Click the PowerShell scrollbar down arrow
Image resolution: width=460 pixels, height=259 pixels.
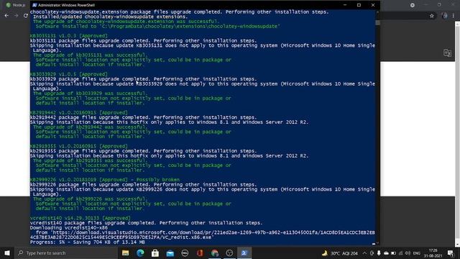[377, 243]
